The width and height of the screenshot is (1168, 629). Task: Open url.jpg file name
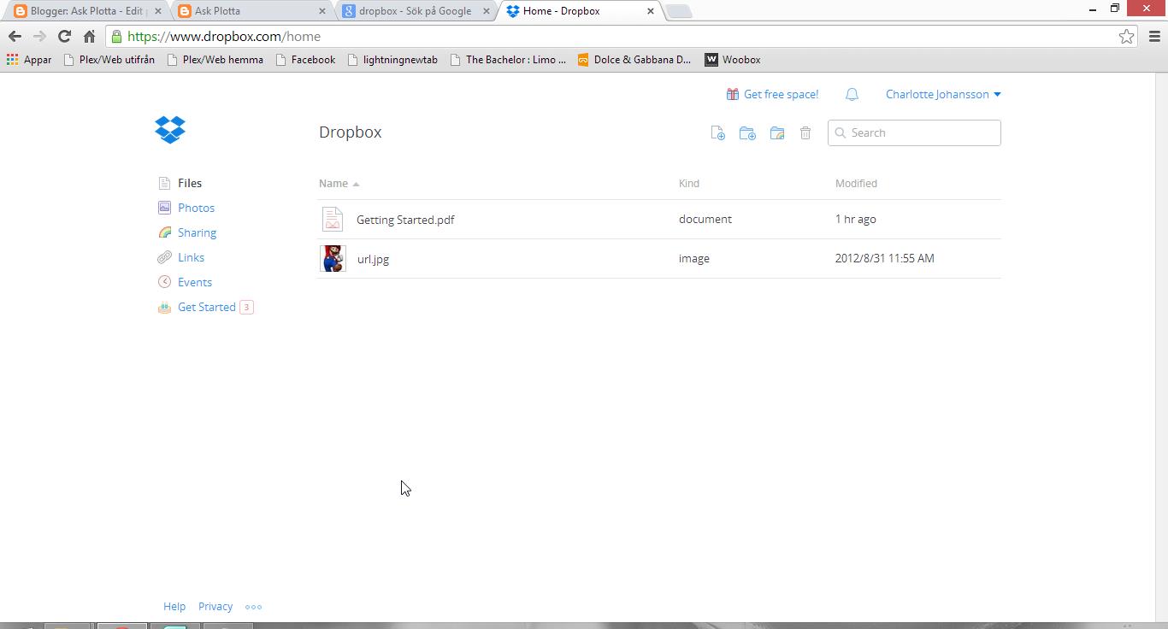click(373, 259)
